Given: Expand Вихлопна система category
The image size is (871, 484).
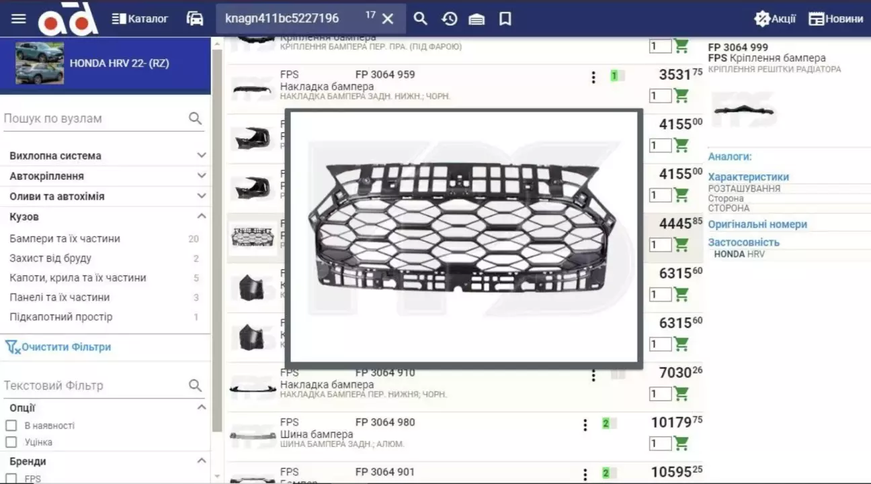Looking at the screenshot, I should coord(106,156).
